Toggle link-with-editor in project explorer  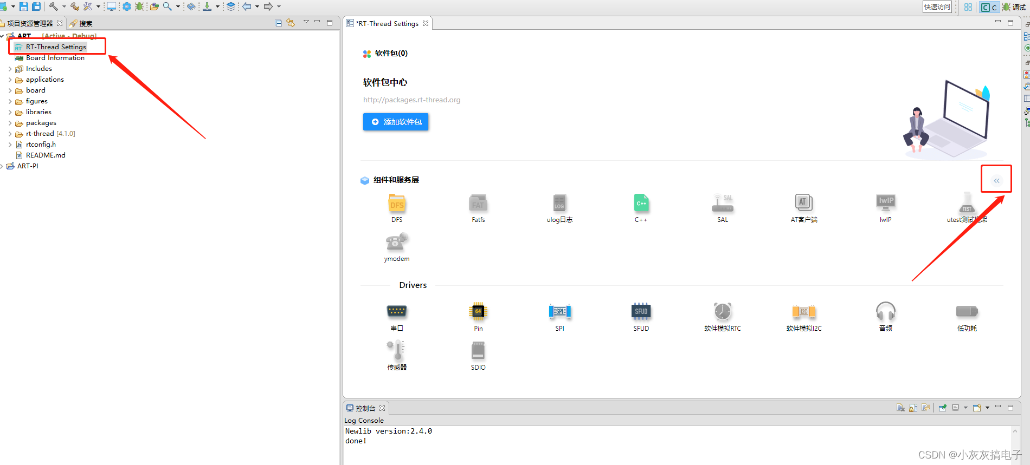[x=291, y=23]
